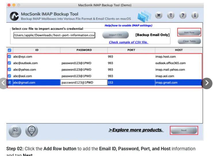Screen dimensions: 213x156
Task: Click imap.gmail.com host cell
Action: click(x=178, y=83)
